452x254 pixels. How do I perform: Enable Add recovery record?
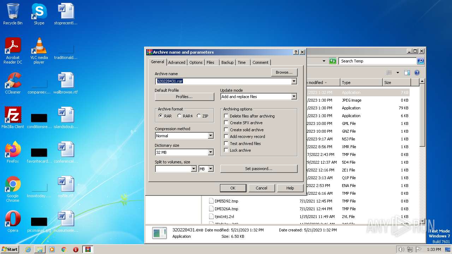tap(226, 137)
